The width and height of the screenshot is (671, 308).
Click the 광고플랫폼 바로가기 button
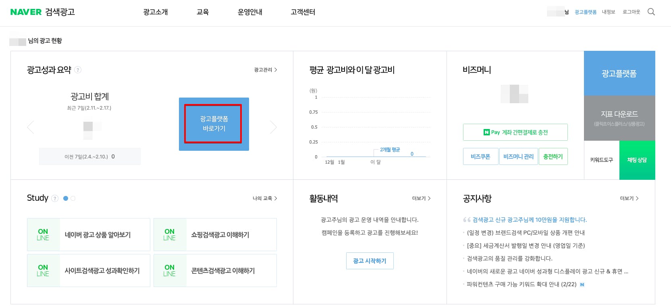click(x=213, y=124)
